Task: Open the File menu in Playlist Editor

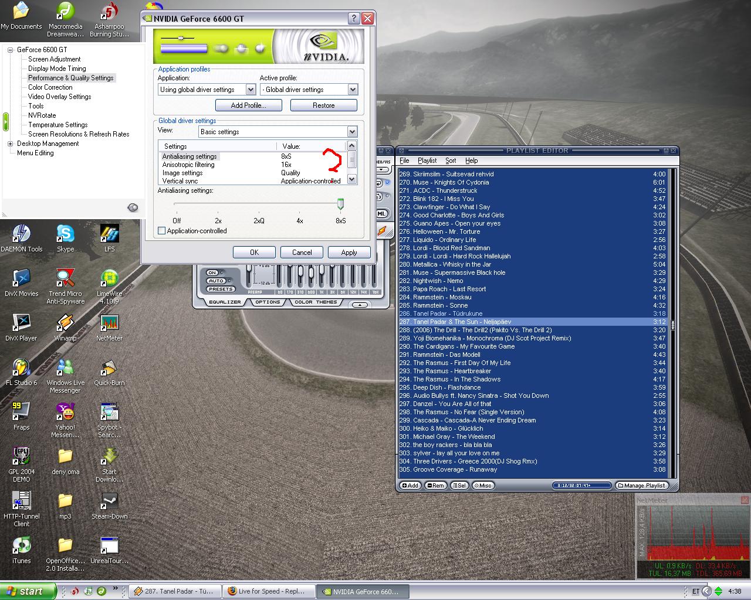Action: tap(404, 161)
